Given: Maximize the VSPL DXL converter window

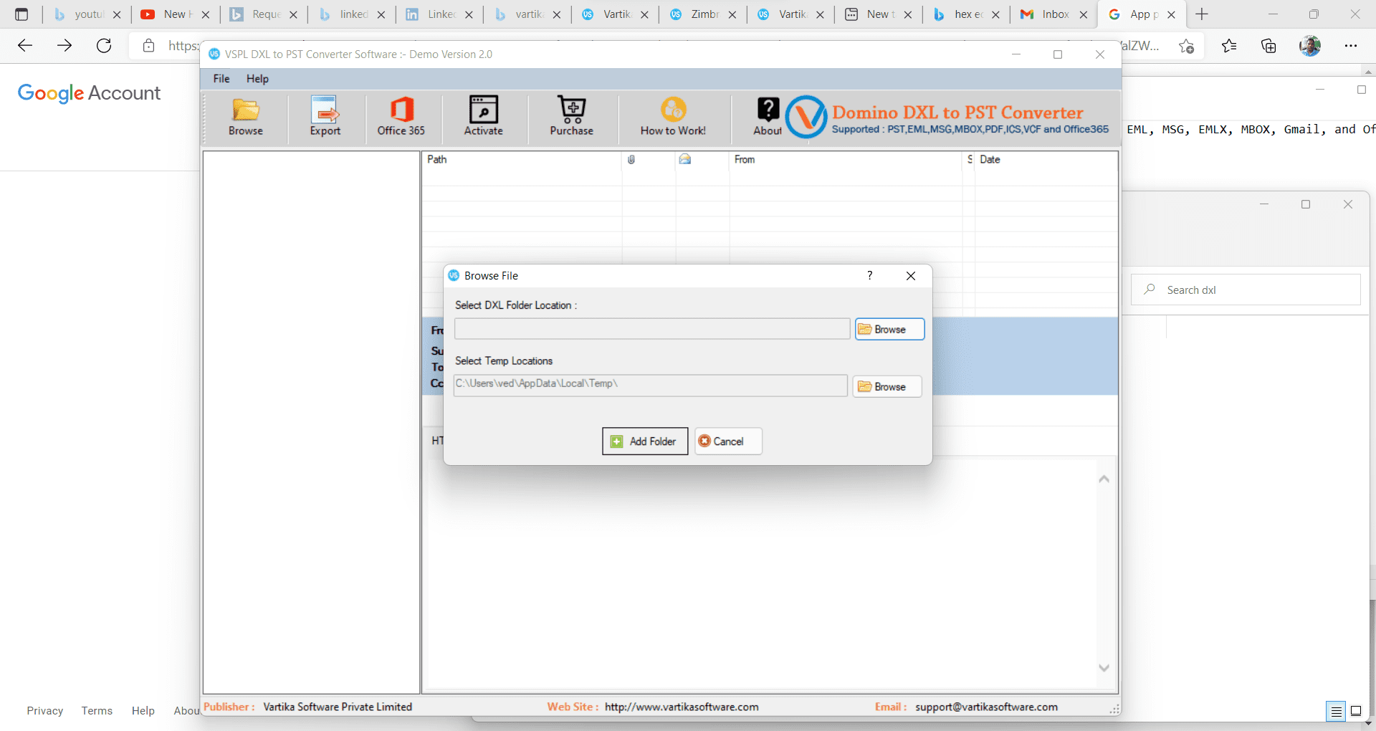Looking at the screenshot, I should [1058, 54].
